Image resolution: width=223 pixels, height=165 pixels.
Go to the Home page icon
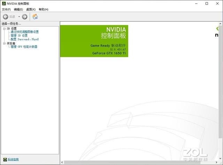35,17
